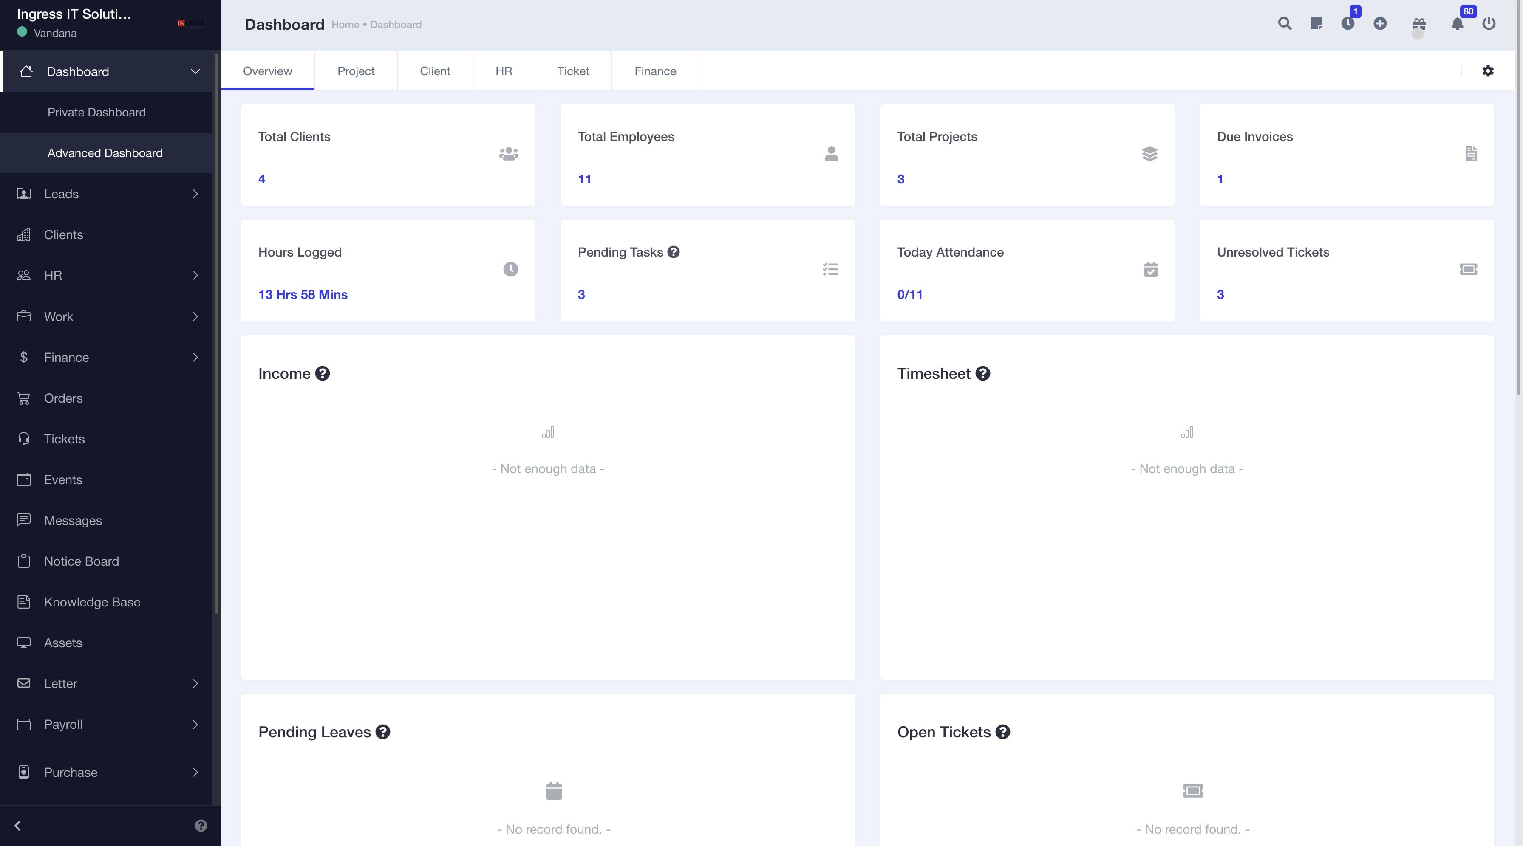This screenshot has height=846, width=1523.
Task: Click the Timesheet help question icon
Action: (x=982, y=374)
